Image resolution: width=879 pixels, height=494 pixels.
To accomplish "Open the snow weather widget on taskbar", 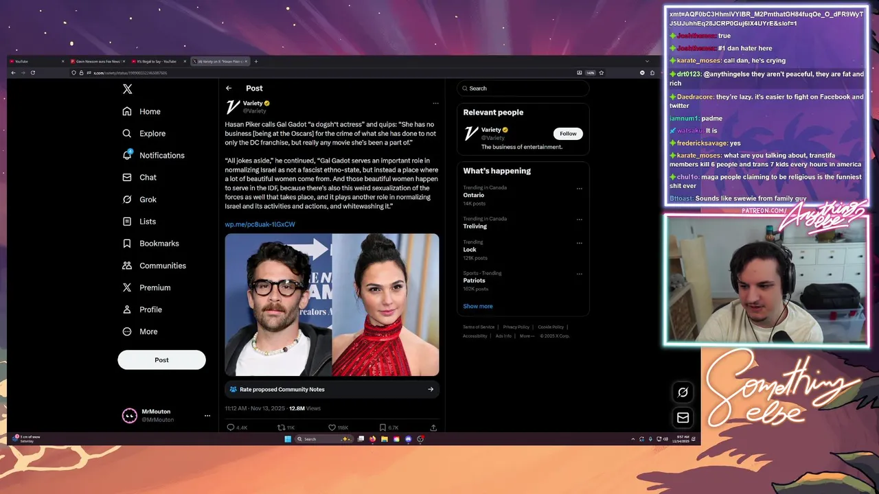I will coord(26,439).
